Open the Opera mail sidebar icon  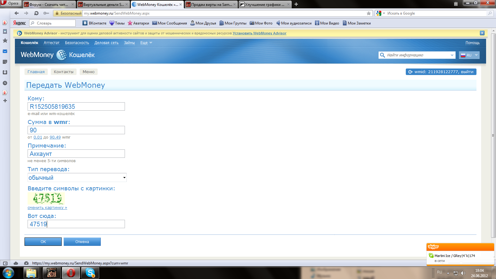(x=5, y=51)
